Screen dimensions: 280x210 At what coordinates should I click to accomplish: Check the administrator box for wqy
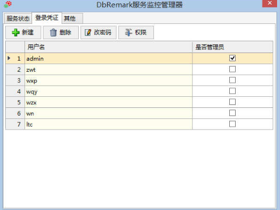click(x=232, y=91)
